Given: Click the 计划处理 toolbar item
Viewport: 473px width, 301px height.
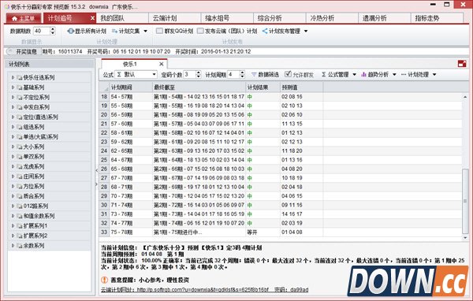Looking at the screenshot, I should 415,75.
